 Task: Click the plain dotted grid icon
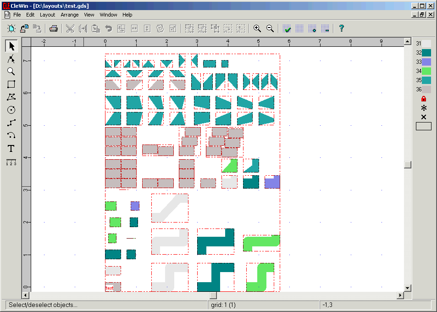pos(299,28)
